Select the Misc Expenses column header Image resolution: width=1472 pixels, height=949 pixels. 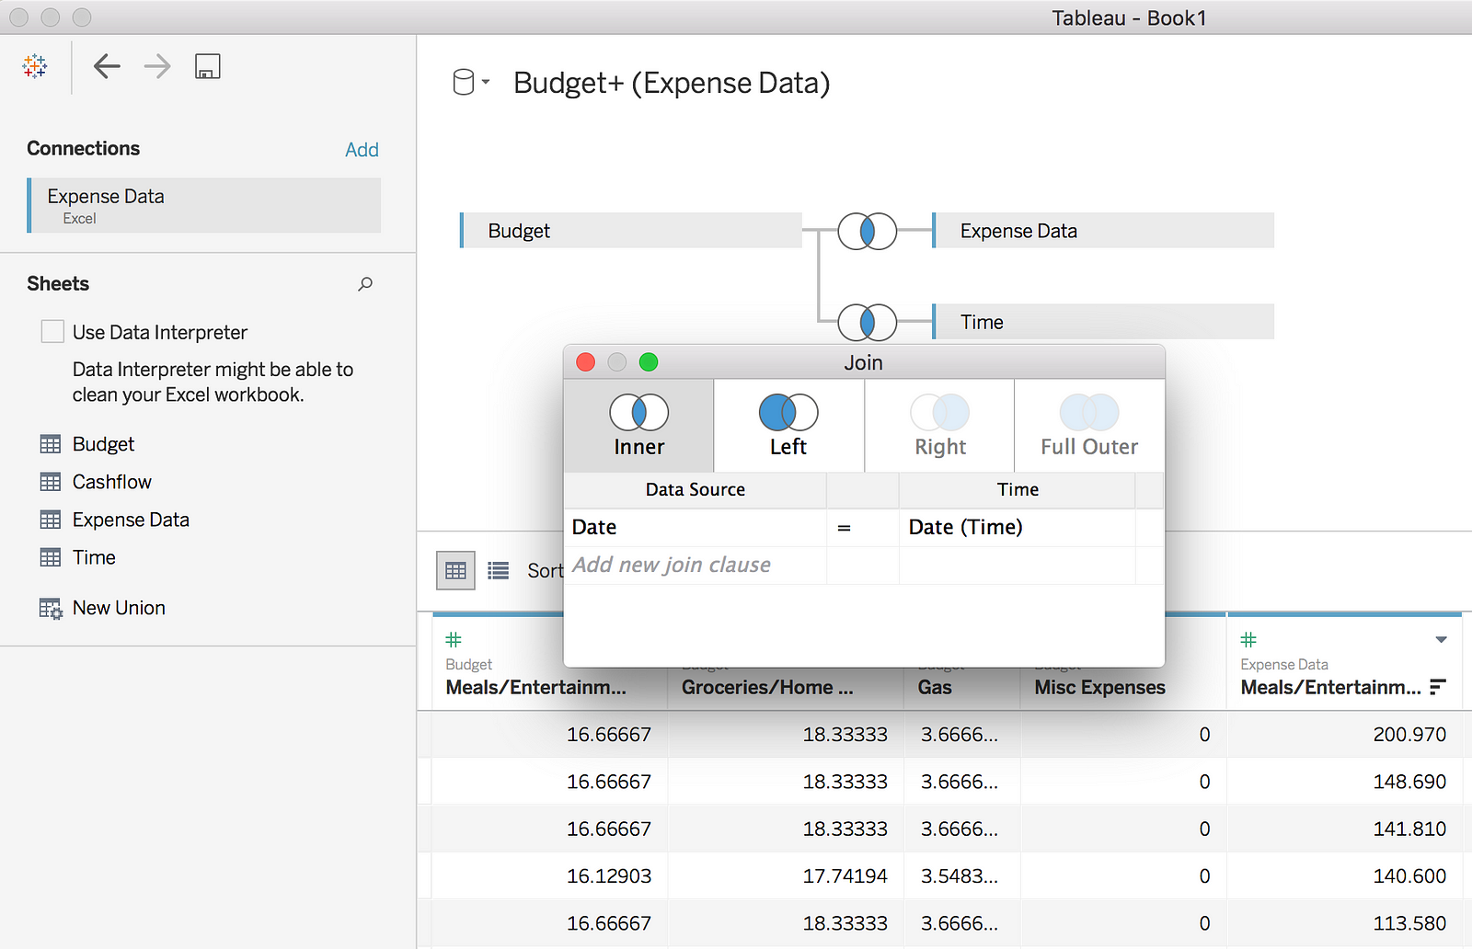pos(1099,687)
